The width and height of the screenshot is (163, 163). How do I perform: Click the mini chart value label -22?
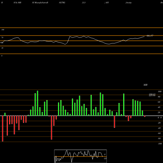click(x=105, y=158)
